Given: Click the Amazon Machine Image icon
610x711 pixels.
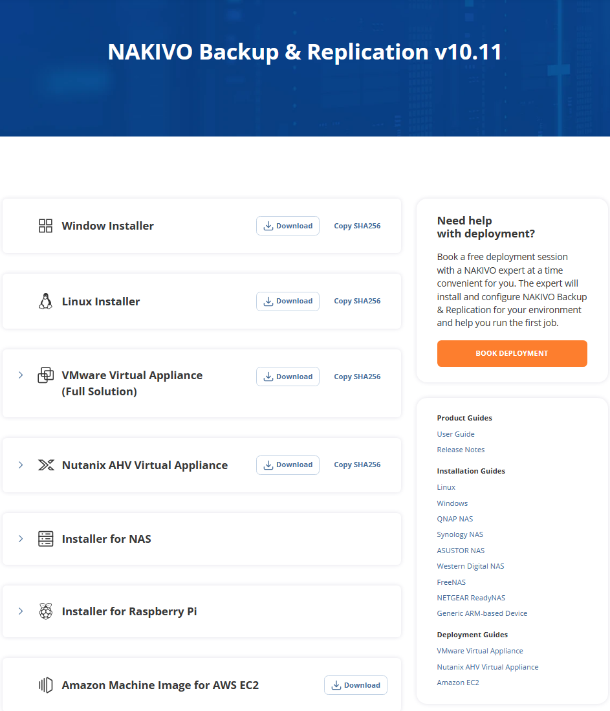Looking at the screenshot, I should pyautogui.click(x=45, y=685).
